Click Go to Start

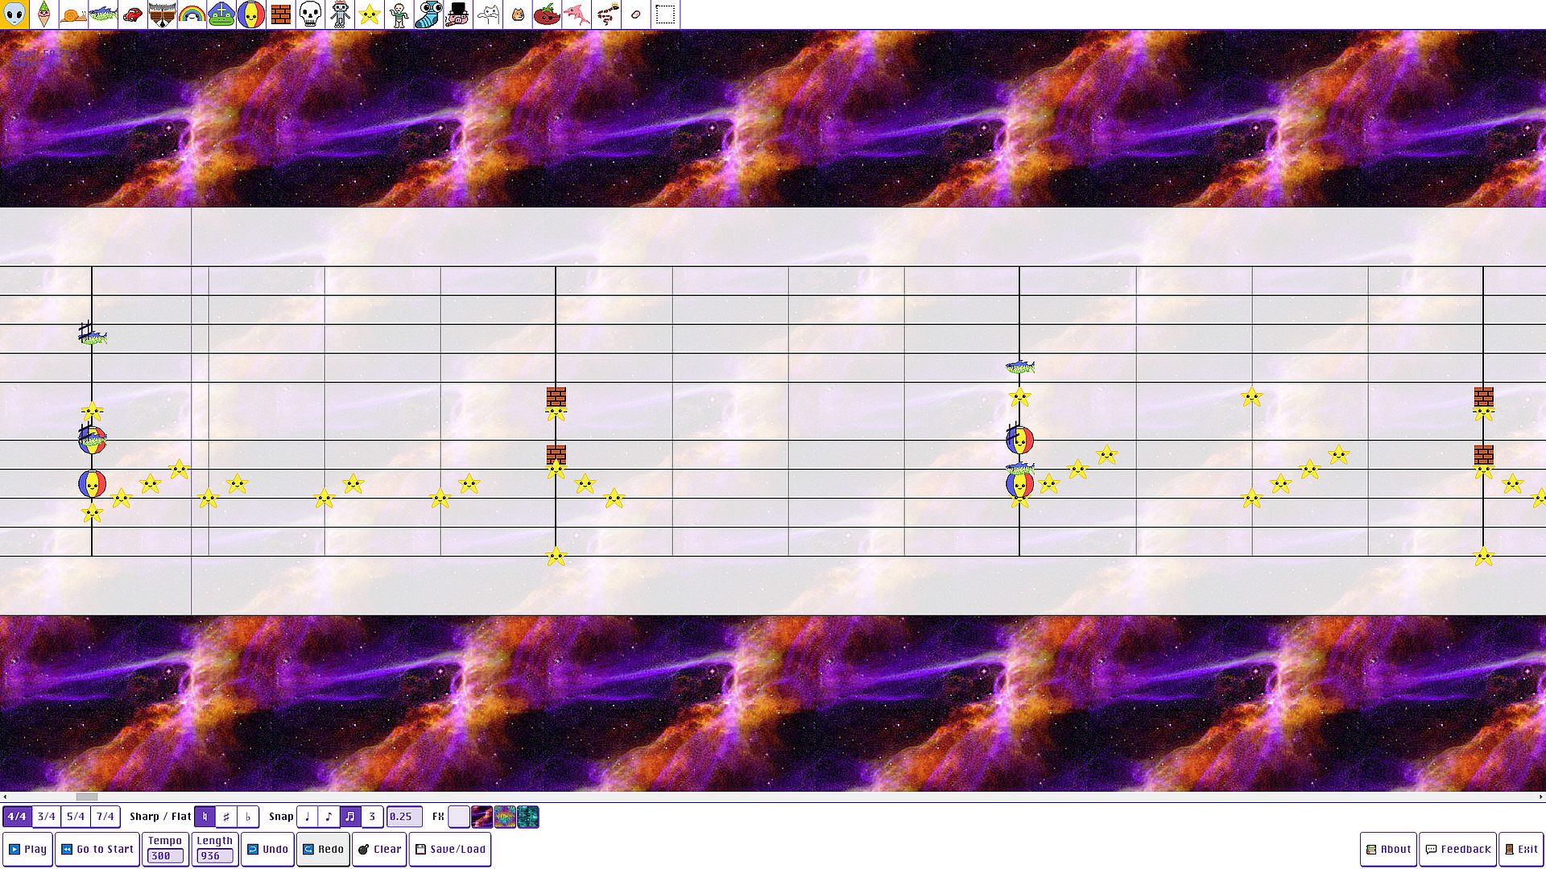(97, 849)
